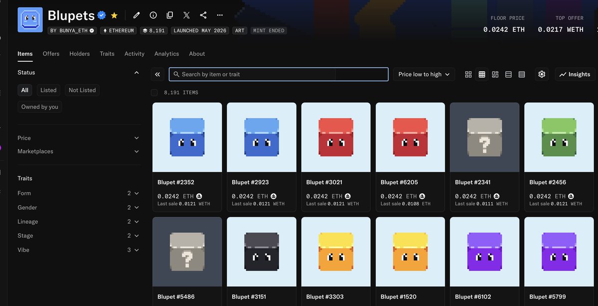Toggle the select-all items checkbox
This screenshot has width=598, height=306.
154,93
